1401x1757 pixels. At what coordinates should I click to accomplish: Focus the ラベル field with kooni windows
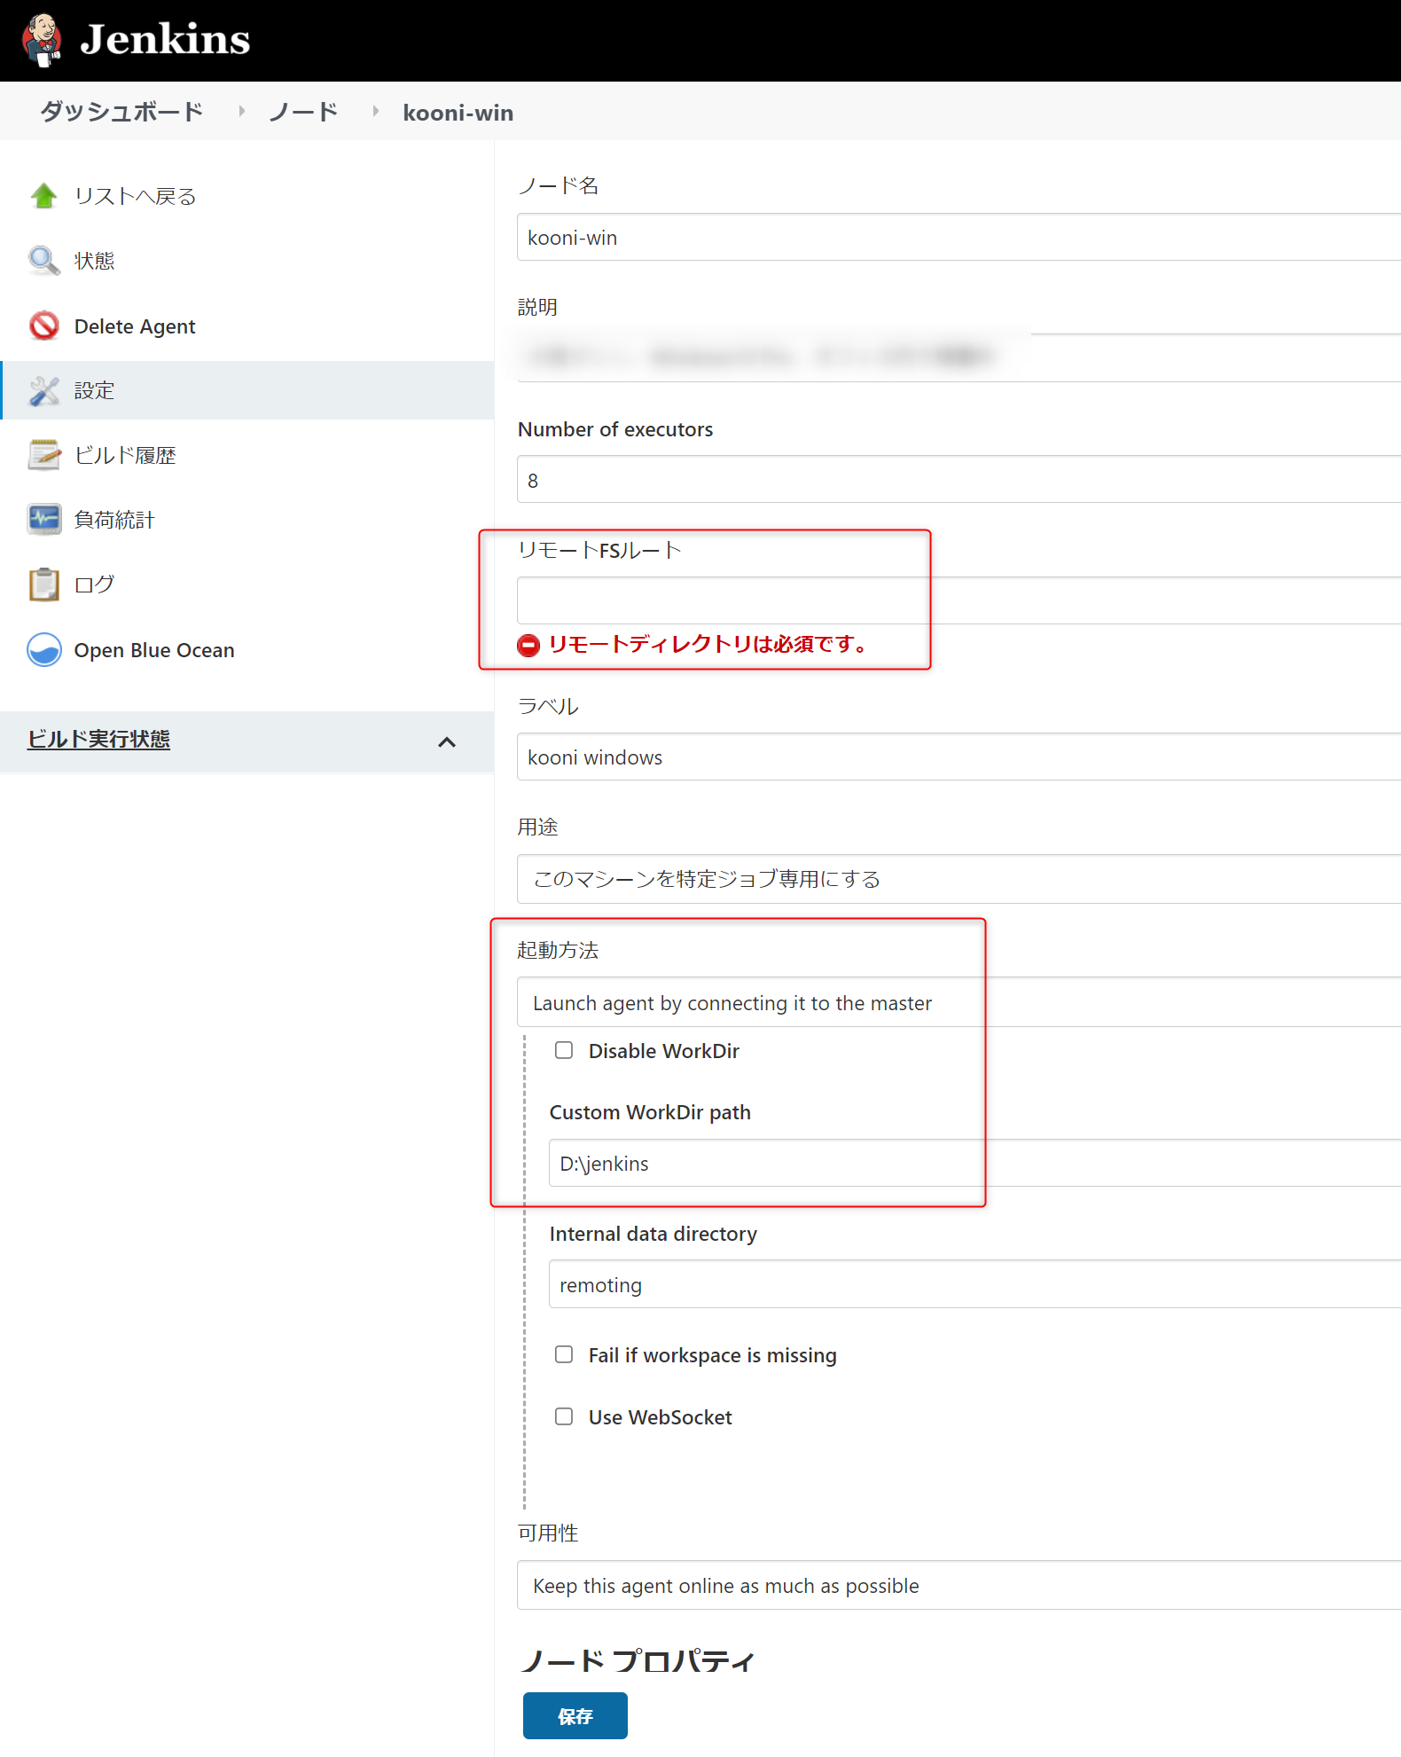tap(959, 757)
